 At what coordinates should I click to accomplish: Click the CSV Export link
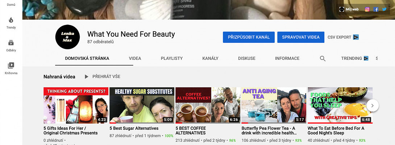(343, 37)
